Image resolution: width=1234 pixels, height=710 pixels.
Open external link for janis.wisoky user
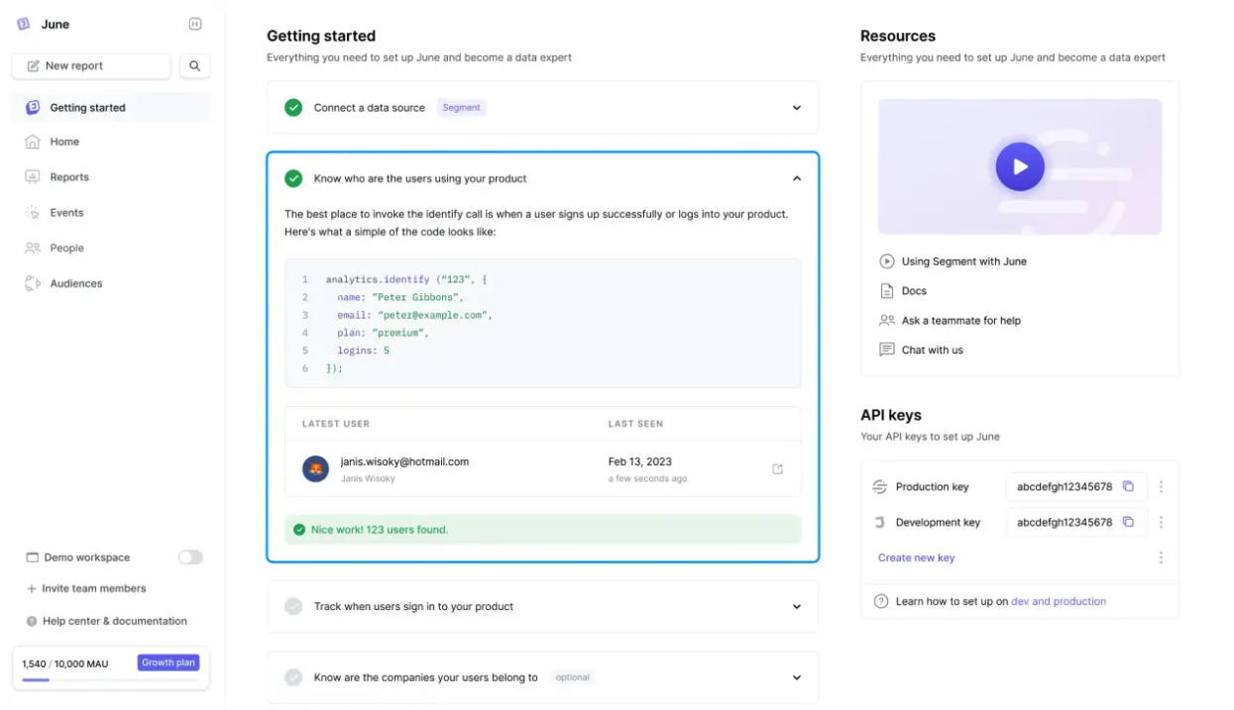pos(777,469)
